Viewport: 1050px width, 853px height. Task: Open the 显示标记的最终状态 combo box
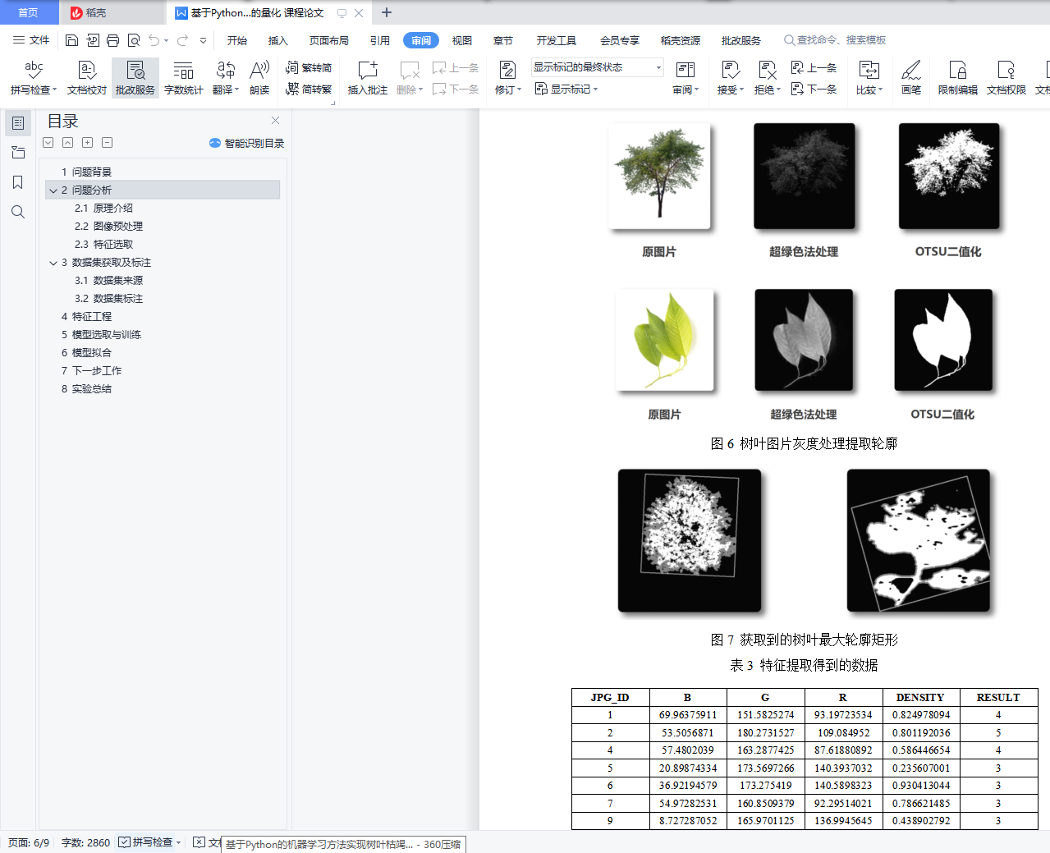point(598,67)
